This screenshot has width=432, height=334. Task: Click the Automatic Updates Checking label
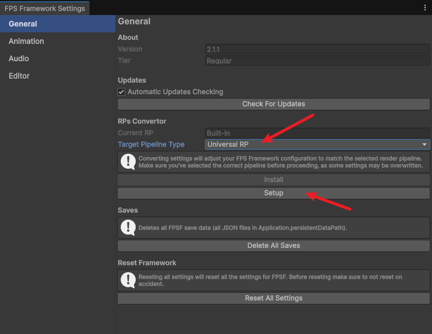tap(175, 92)
